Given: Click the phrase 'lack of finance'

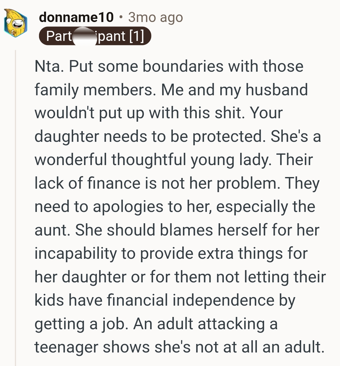Looking at the screenshot, I should [88, 183].
